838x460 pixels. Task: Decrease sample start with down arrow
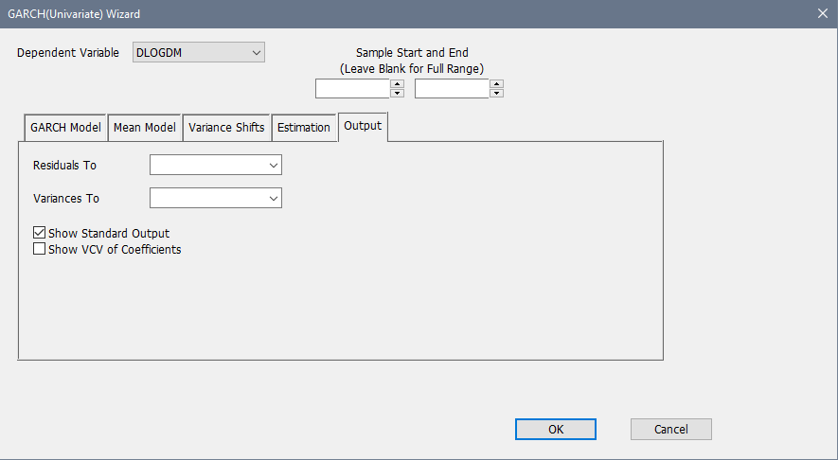pyautogui.click(x=398, y=94)
